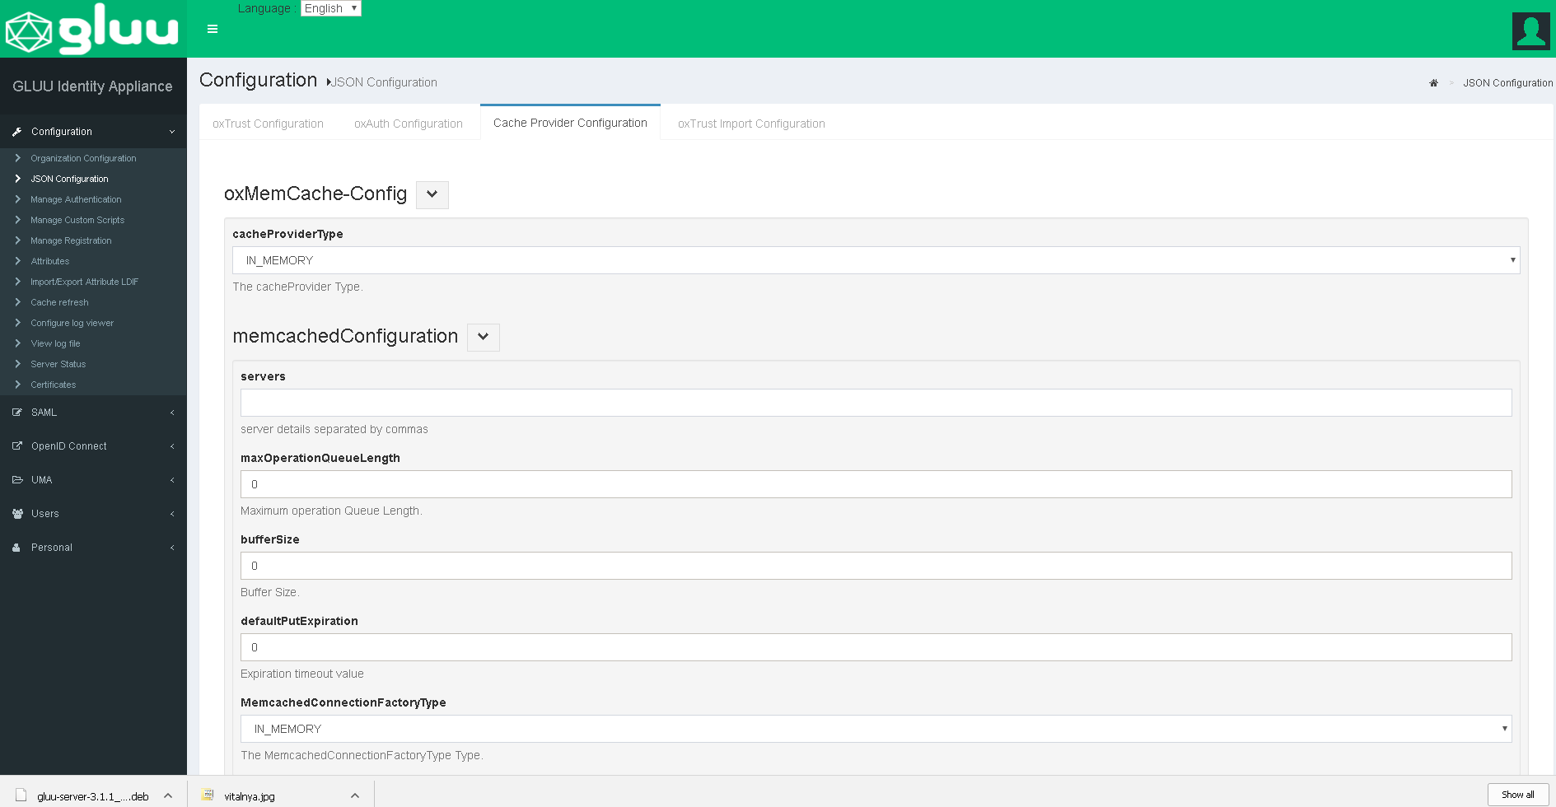Switch to the oxTrust Configuration tab

[268, 124]
